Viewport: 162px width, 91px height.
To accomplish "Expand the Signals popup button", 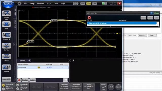I will [118, 87].
